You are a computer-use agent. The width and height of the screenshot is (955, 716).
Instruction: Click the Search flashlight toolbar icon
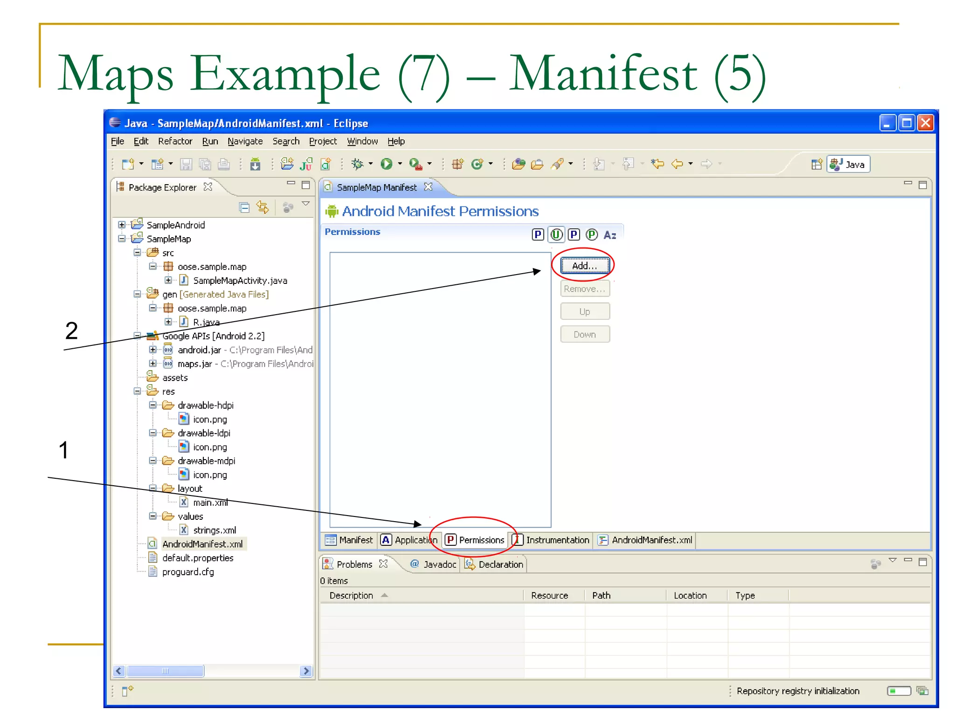click(557, 164)
